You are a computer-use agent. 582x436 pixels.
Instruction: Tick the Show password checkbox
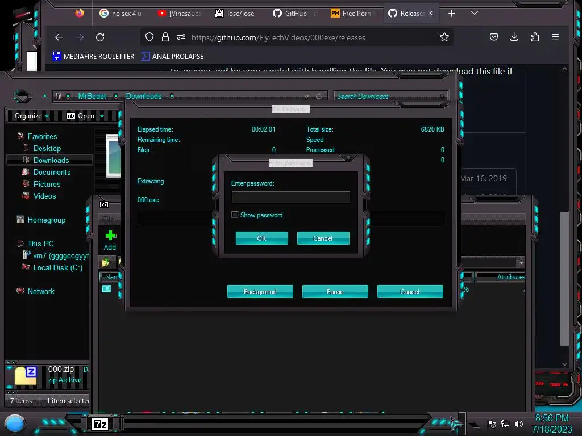[235, 215]
